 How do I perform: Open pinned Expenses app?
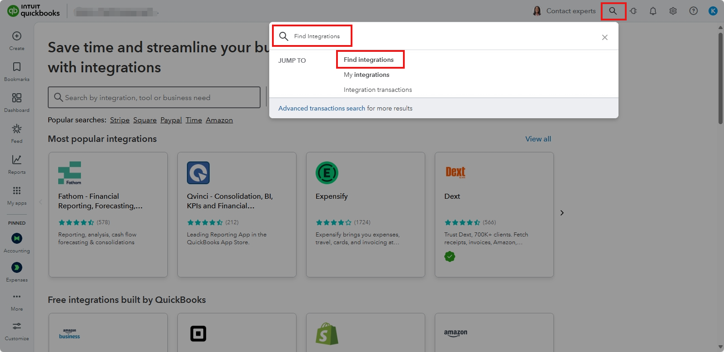(17, 272)
